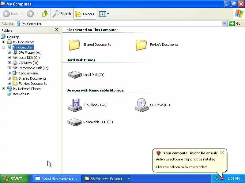The width and height of the screenshot is (245, 183).
Task: Select Desktop in the folder tree
Action: click(x=13, y=37)
